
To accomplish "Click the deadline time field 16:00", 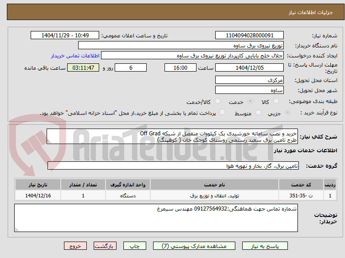I will [x=180, y=67].
